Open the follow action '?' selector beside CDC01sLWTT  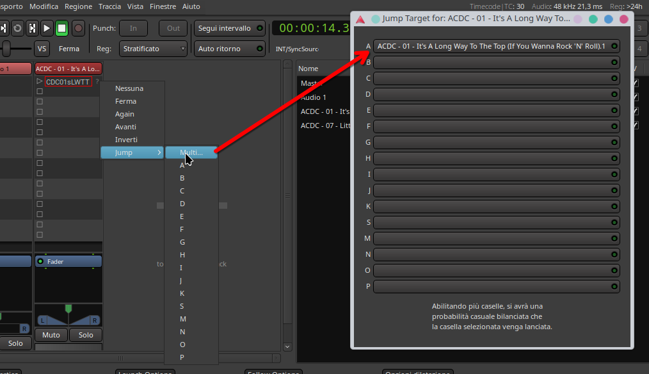(97, 81)
